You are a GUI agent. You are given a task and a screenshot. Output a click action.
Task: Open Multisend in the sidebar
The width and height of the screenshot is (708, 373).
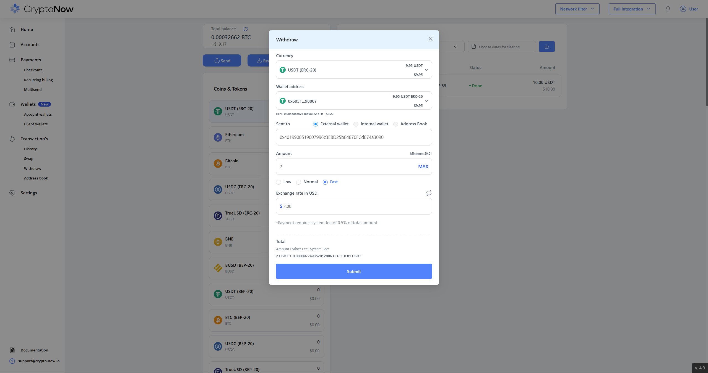pos(33,89)
